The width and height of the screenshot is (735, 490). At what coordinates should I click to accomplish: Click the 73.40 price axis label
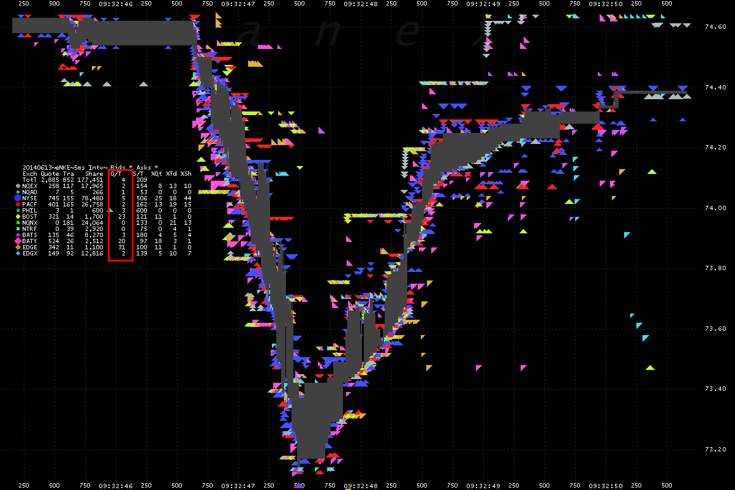pyautogui.click(x=715, y=389)
